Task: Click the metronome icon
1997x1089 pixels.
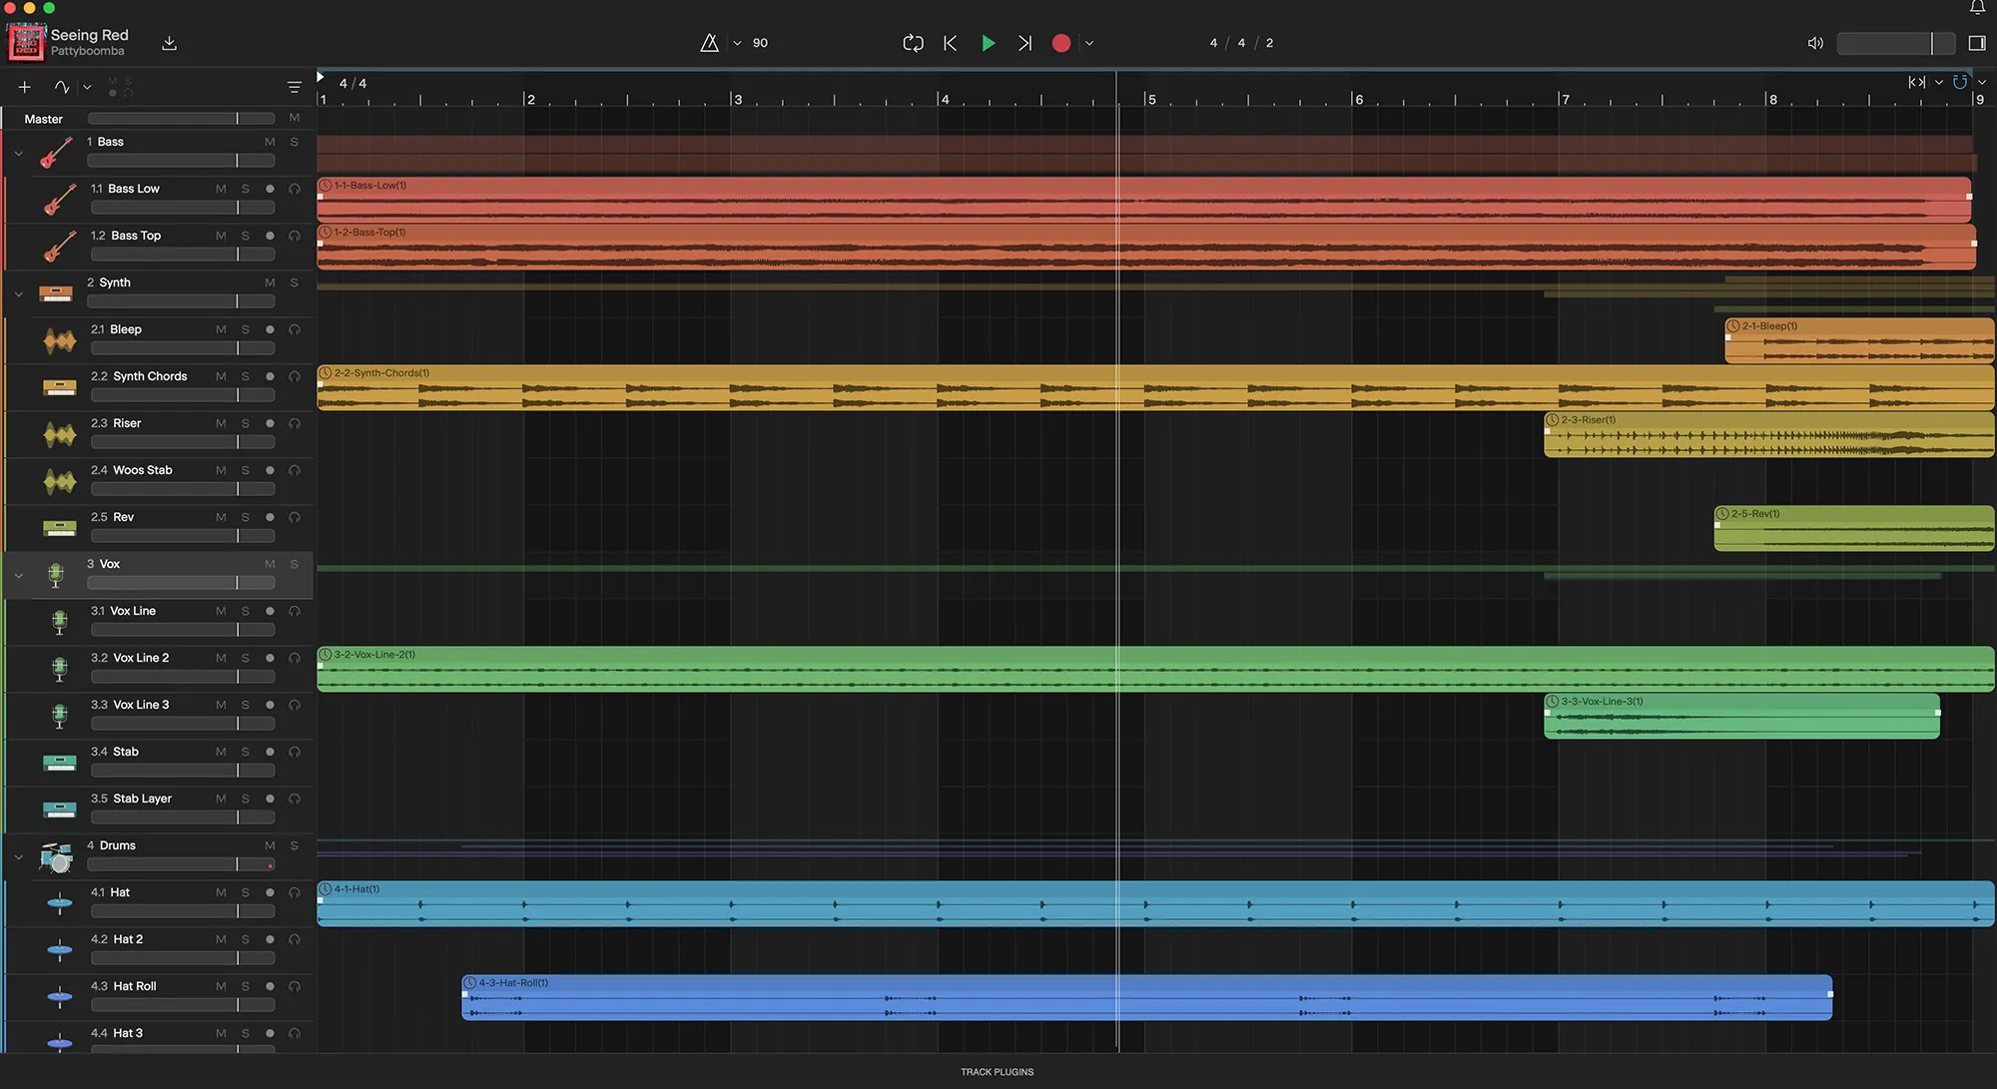Action: tap(709, 43)
